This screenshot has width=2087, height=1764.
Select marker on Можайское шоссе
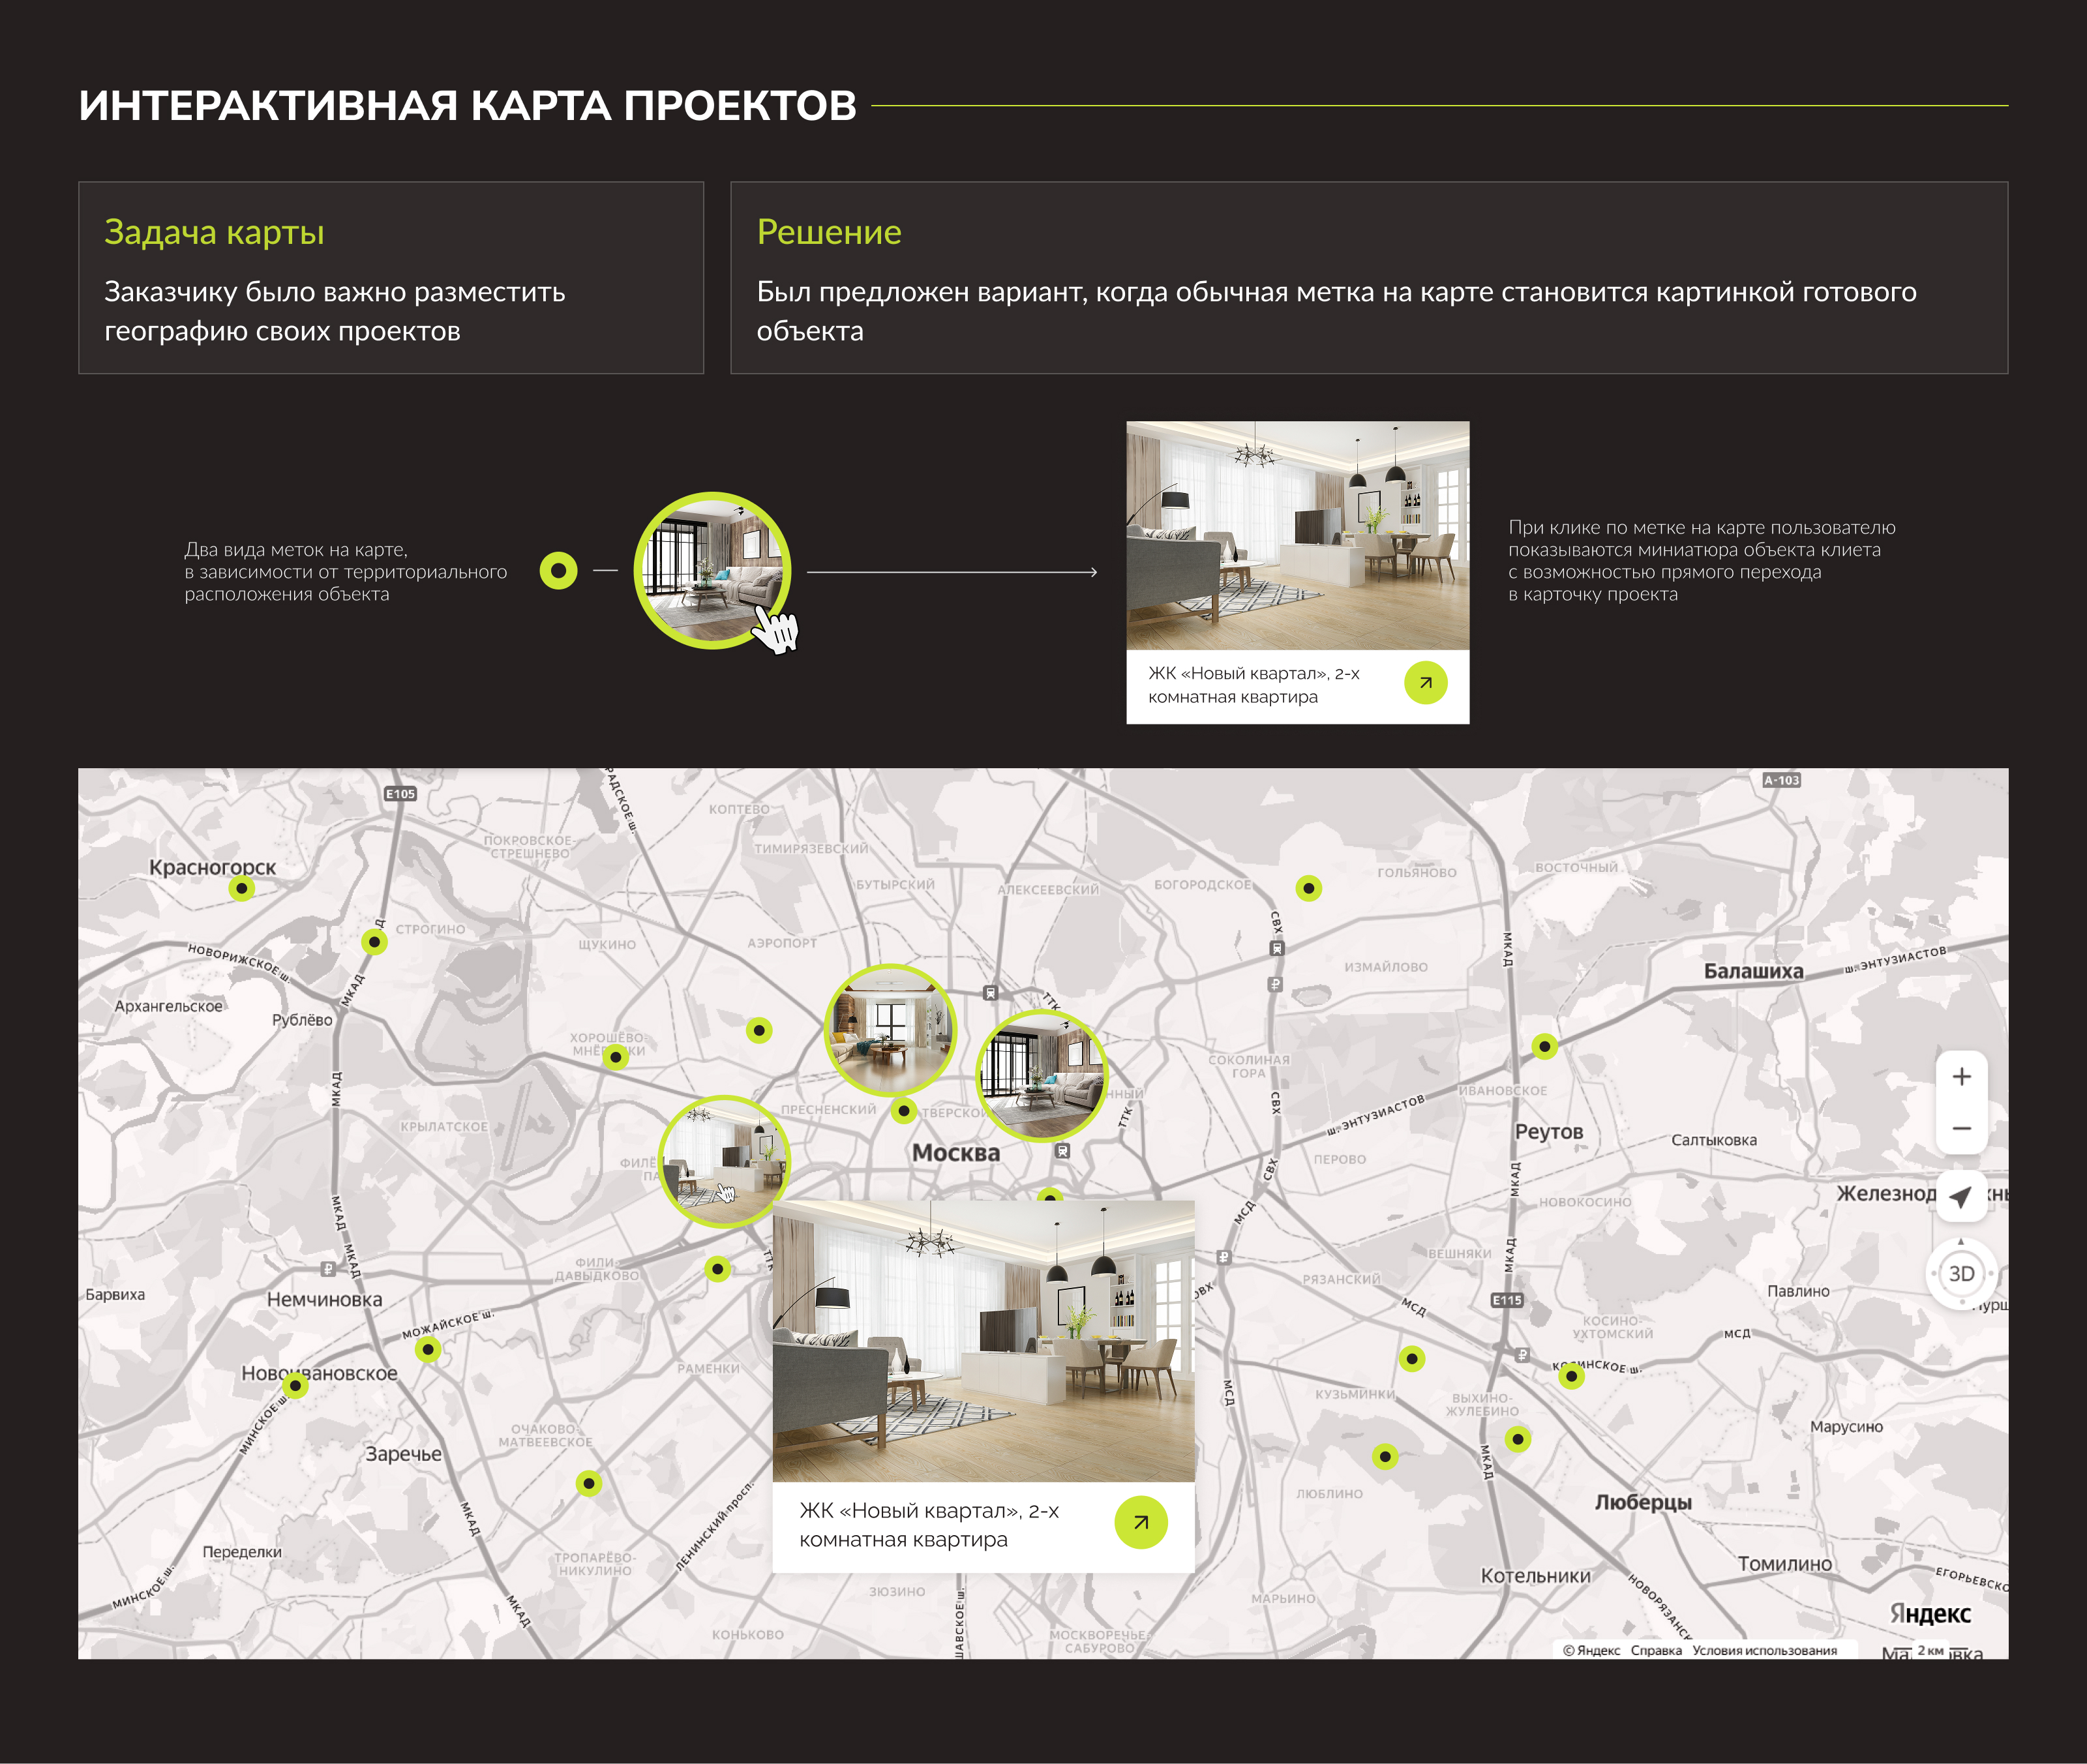coord(428,1349)
